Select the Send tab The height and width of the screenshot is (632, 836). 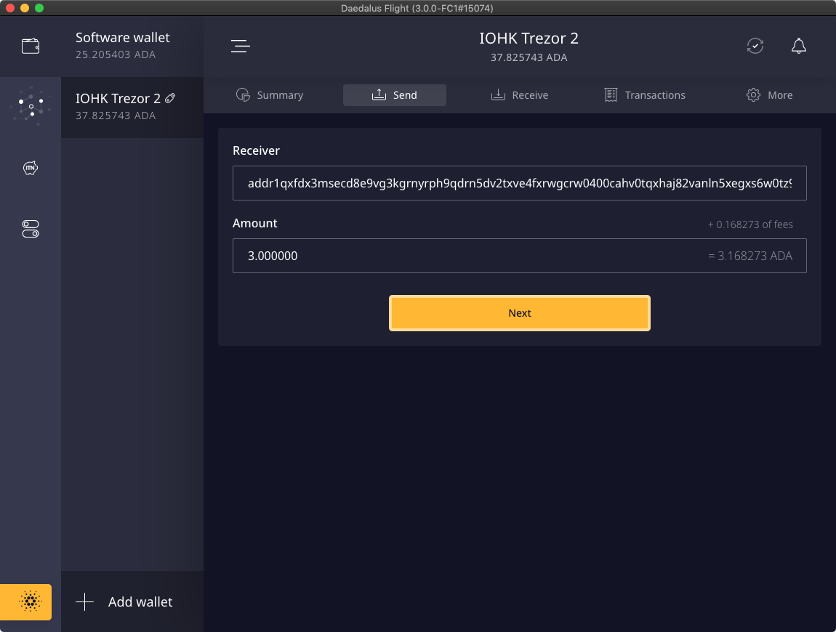pos(395,95)
